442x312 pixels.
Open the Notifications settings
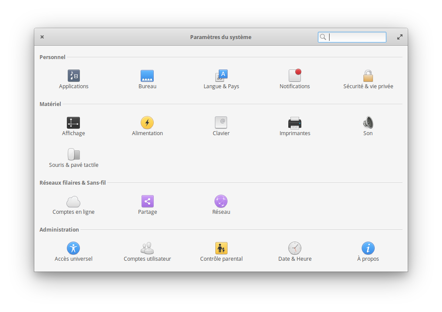pos(294,80)
